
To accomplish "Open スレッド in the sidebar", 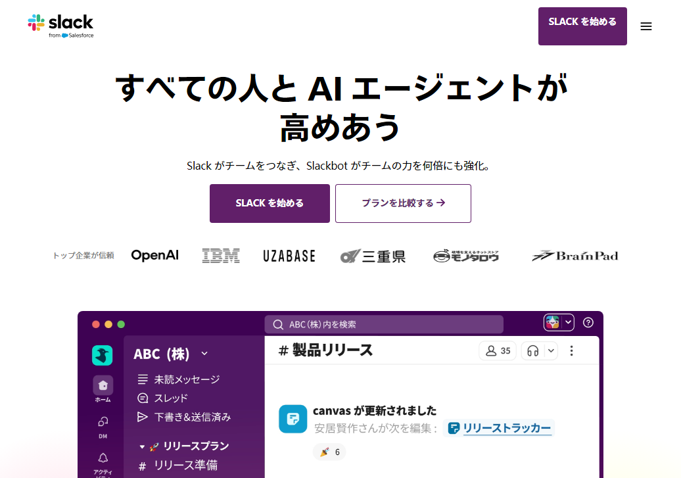I will (162, 398).
